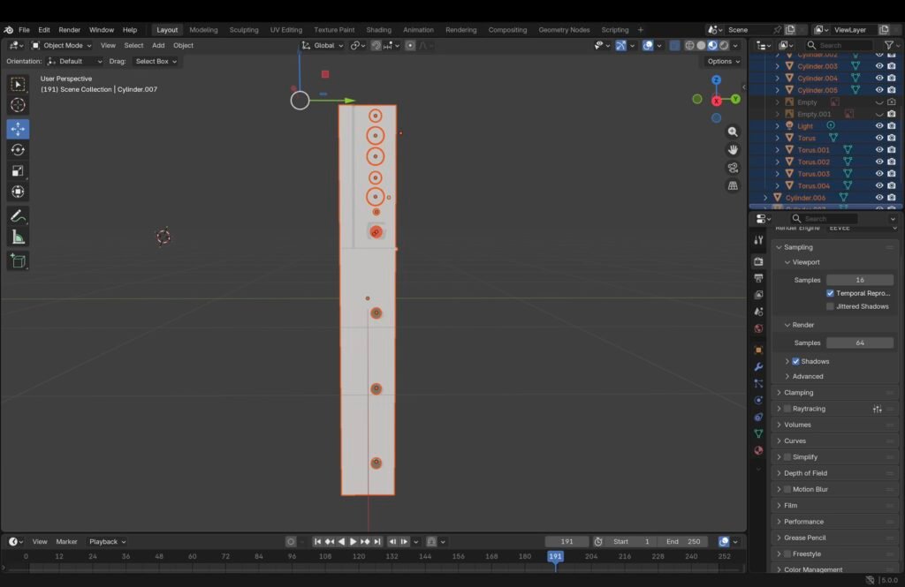Toggle camera view in viewport
Image resolution: width=905 pixels, height=587 pixels.
point(733,168)
